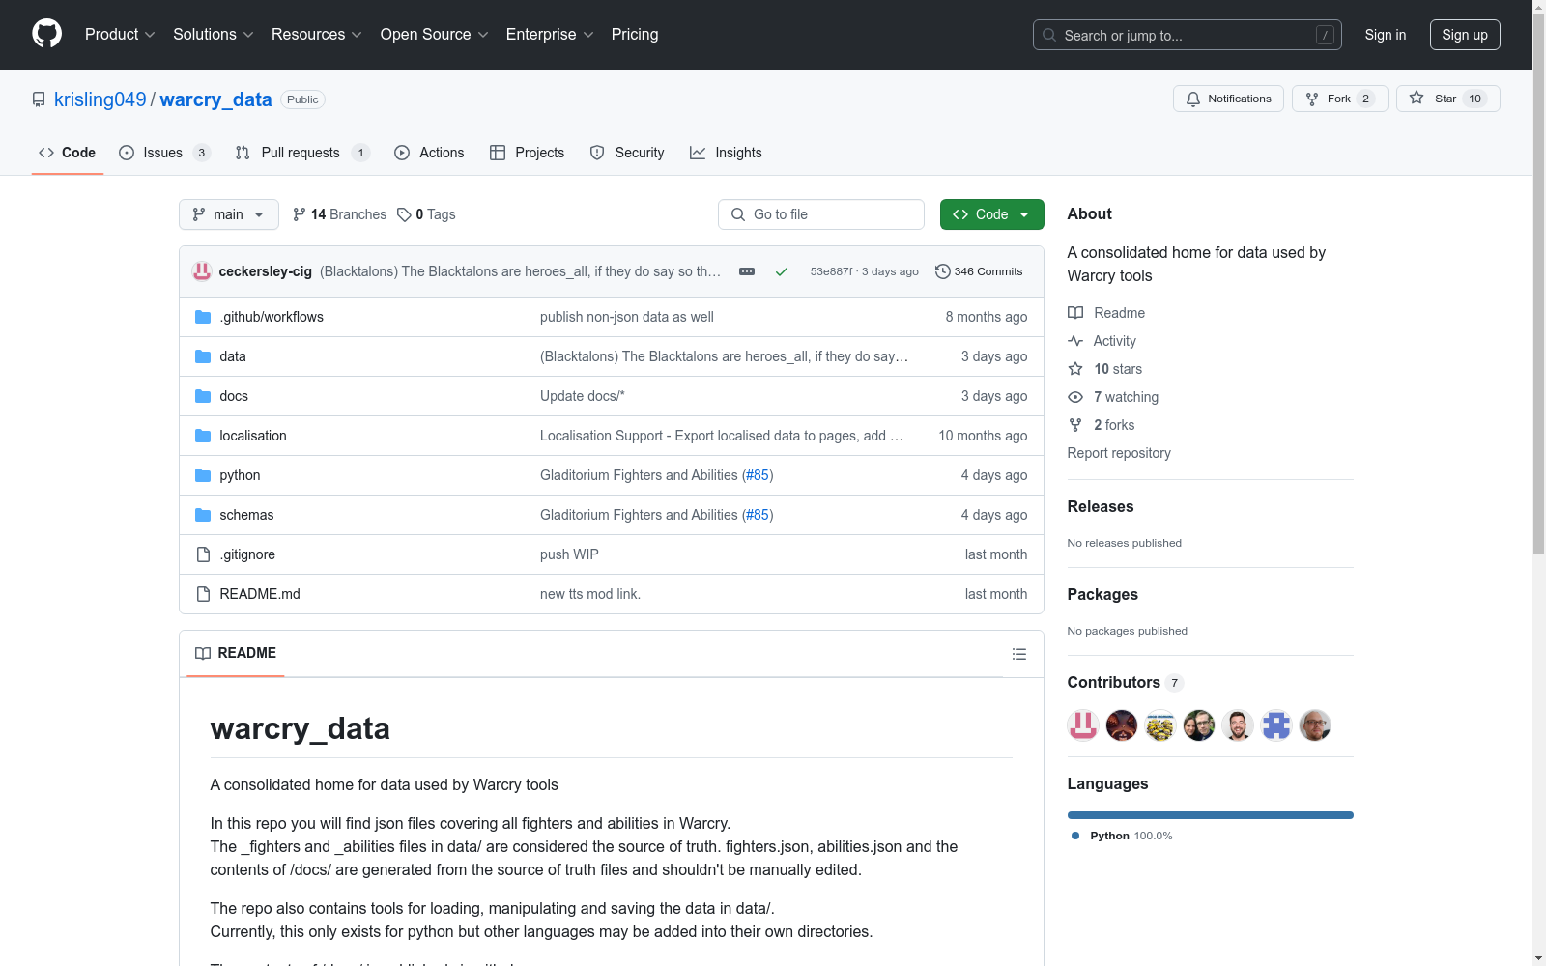Click the GitHub logo icon
1546x966 pixels.
tap(46, 34)
